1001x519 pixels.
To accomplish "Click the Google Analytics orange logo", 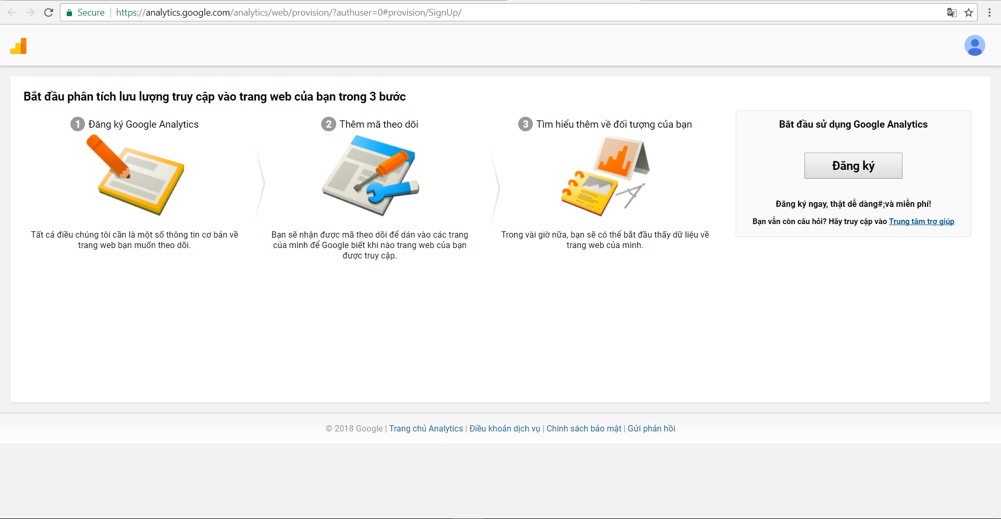I will tap(18, 46).
